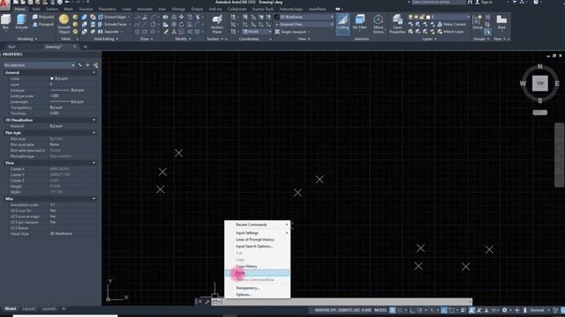The height and width of the screenshot is (317, 565).
Task: Switch to the Solid ribbon tab
Action: click(x=36, y=9)
